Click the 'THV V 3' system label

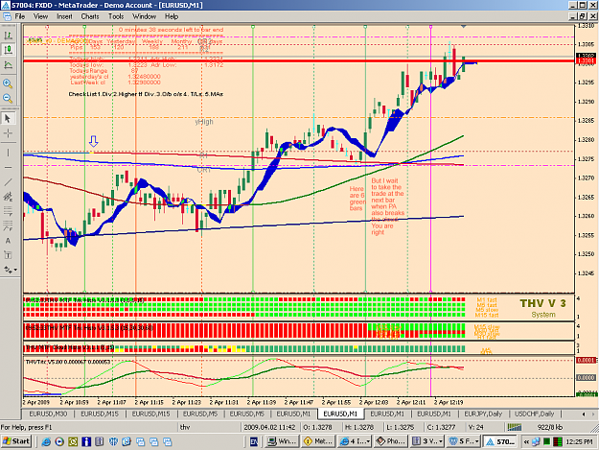542,303
